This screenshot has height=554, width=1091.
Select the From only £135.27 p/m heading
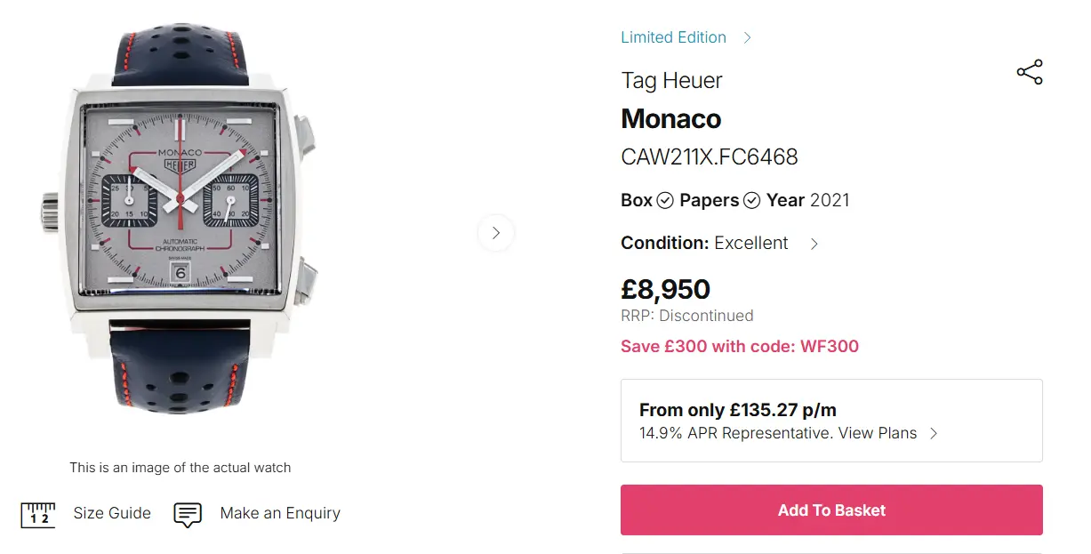point(738,410)
